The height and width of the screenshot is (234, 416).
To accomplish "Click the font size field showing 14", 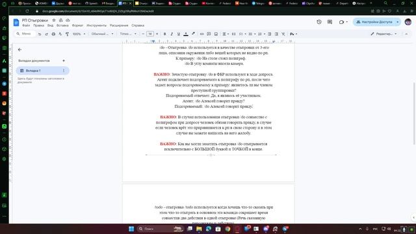I will point(150,34).
